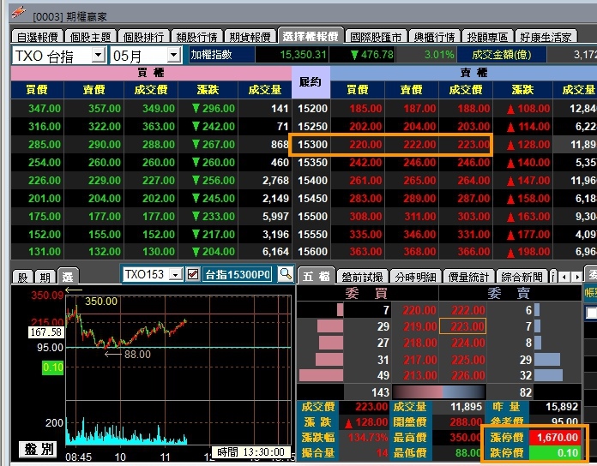
Task: Switch to the 五檔 tab
Action: click(316, 276)
